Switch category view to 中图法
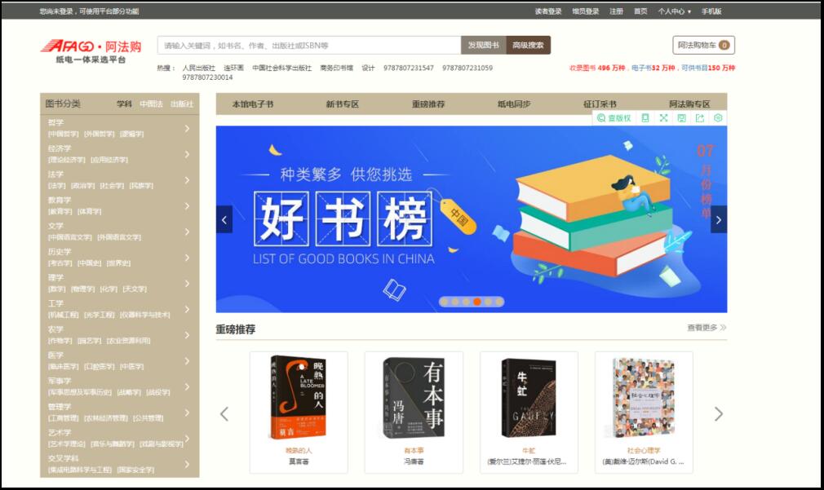Image resolution: width=824 pixels, height=490 pixels. pyautogui.click(x=151, y=104)
